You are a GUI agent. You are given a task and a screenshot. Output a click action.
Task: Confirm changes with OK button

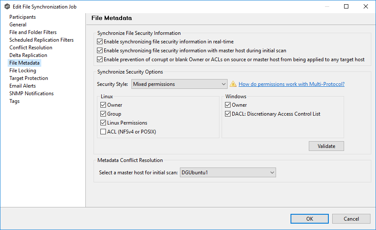(x=310, y=219)
